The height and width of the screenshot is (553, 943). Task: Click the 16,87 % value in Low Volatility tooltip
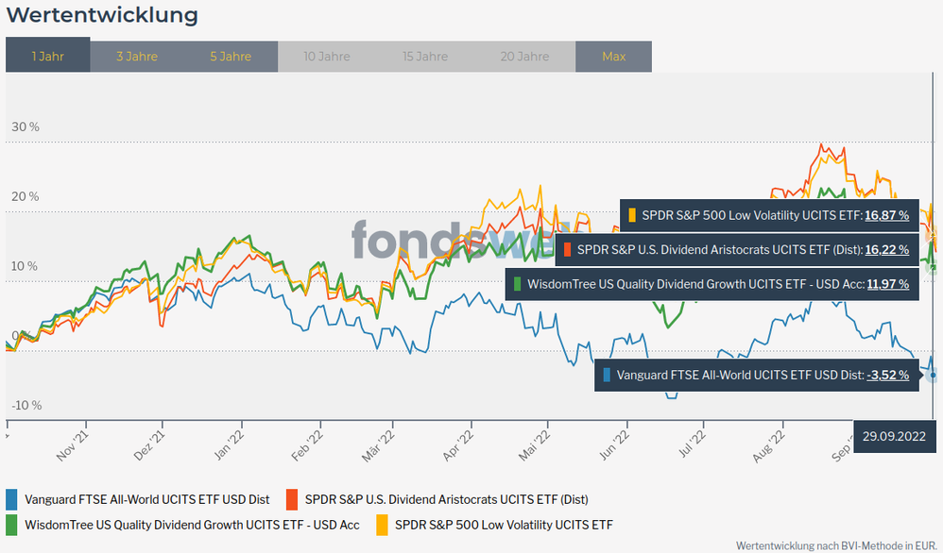click(x=887, y=215)
